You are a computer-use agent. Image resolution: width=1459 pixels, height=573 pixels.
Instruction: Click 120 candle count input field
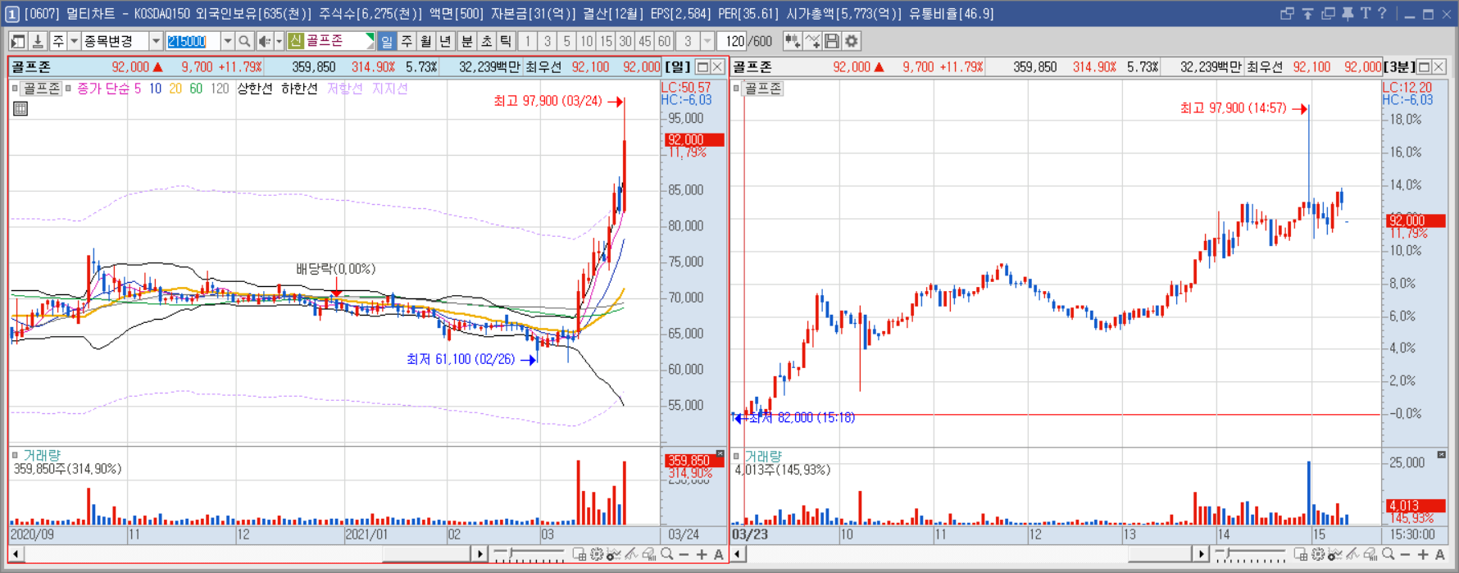[x=734, y=41]
